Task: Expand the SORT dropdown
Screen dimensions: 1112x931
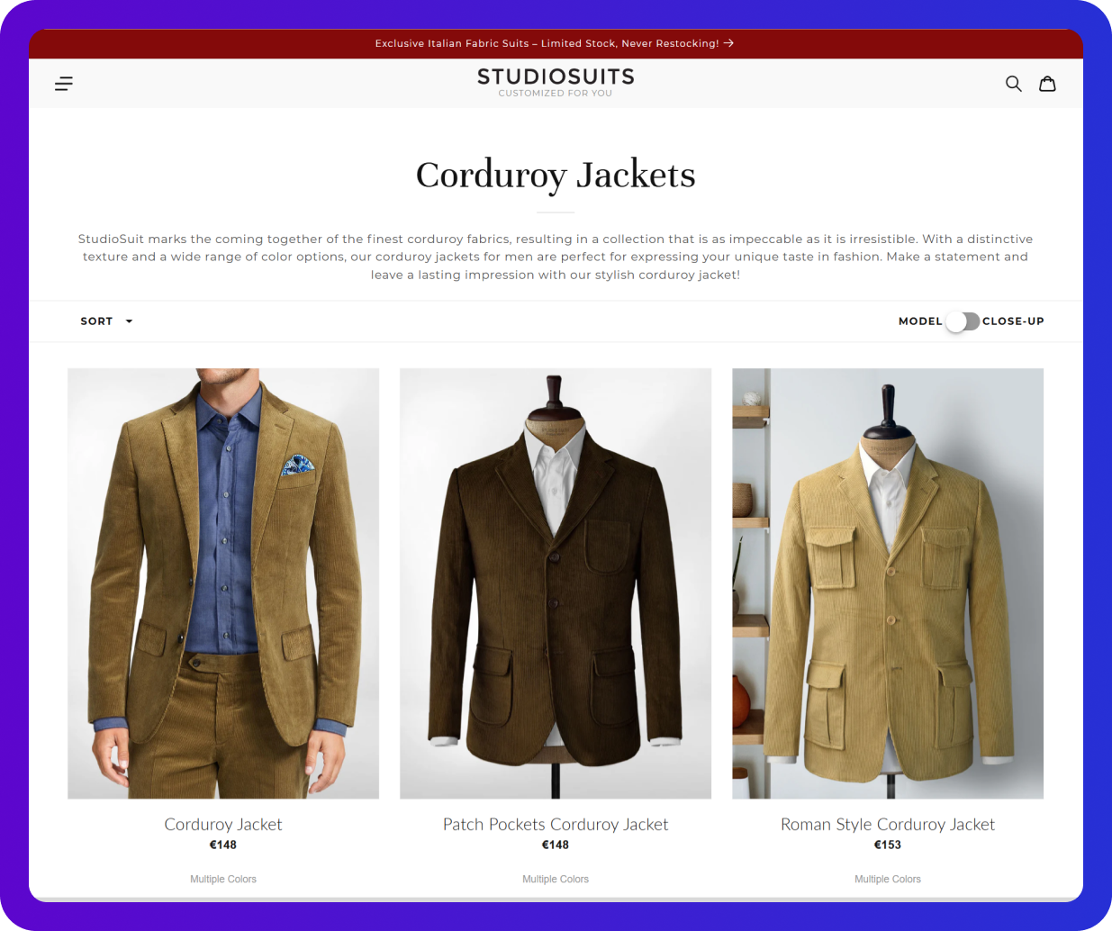Action: pyautogui.click(x=106, y=321)
